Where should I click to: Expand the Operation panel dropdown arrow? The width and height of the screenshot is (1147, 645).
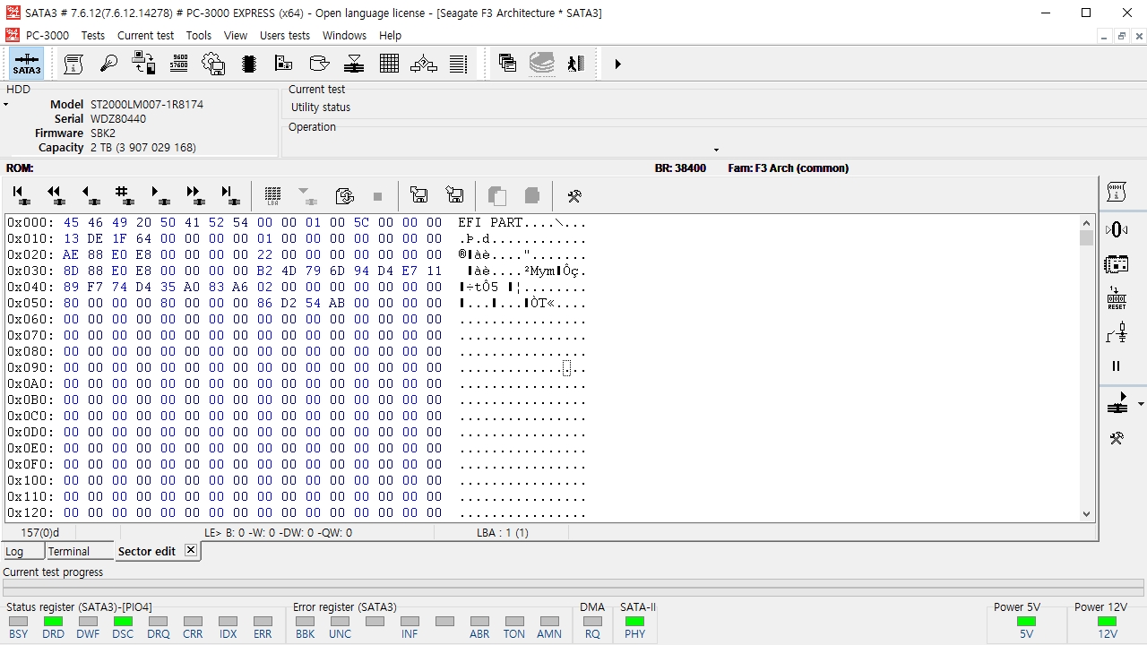pyautogui.click(x=716, y=150)
